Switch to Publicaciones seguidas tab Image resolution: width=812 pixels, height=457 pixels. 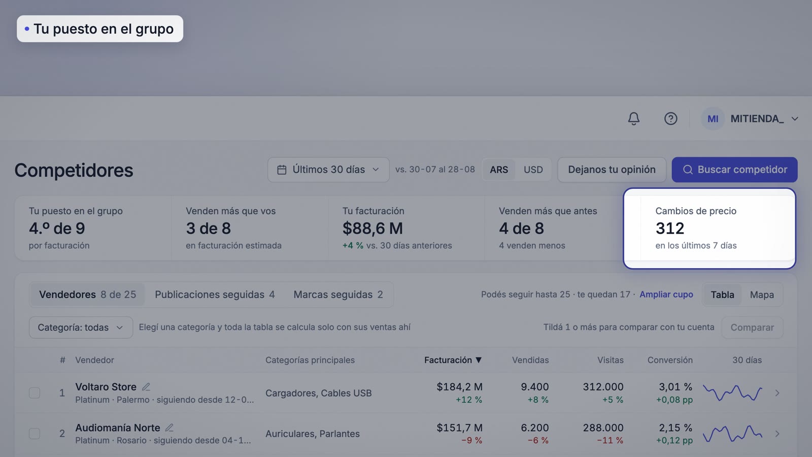tap(215, 295)
